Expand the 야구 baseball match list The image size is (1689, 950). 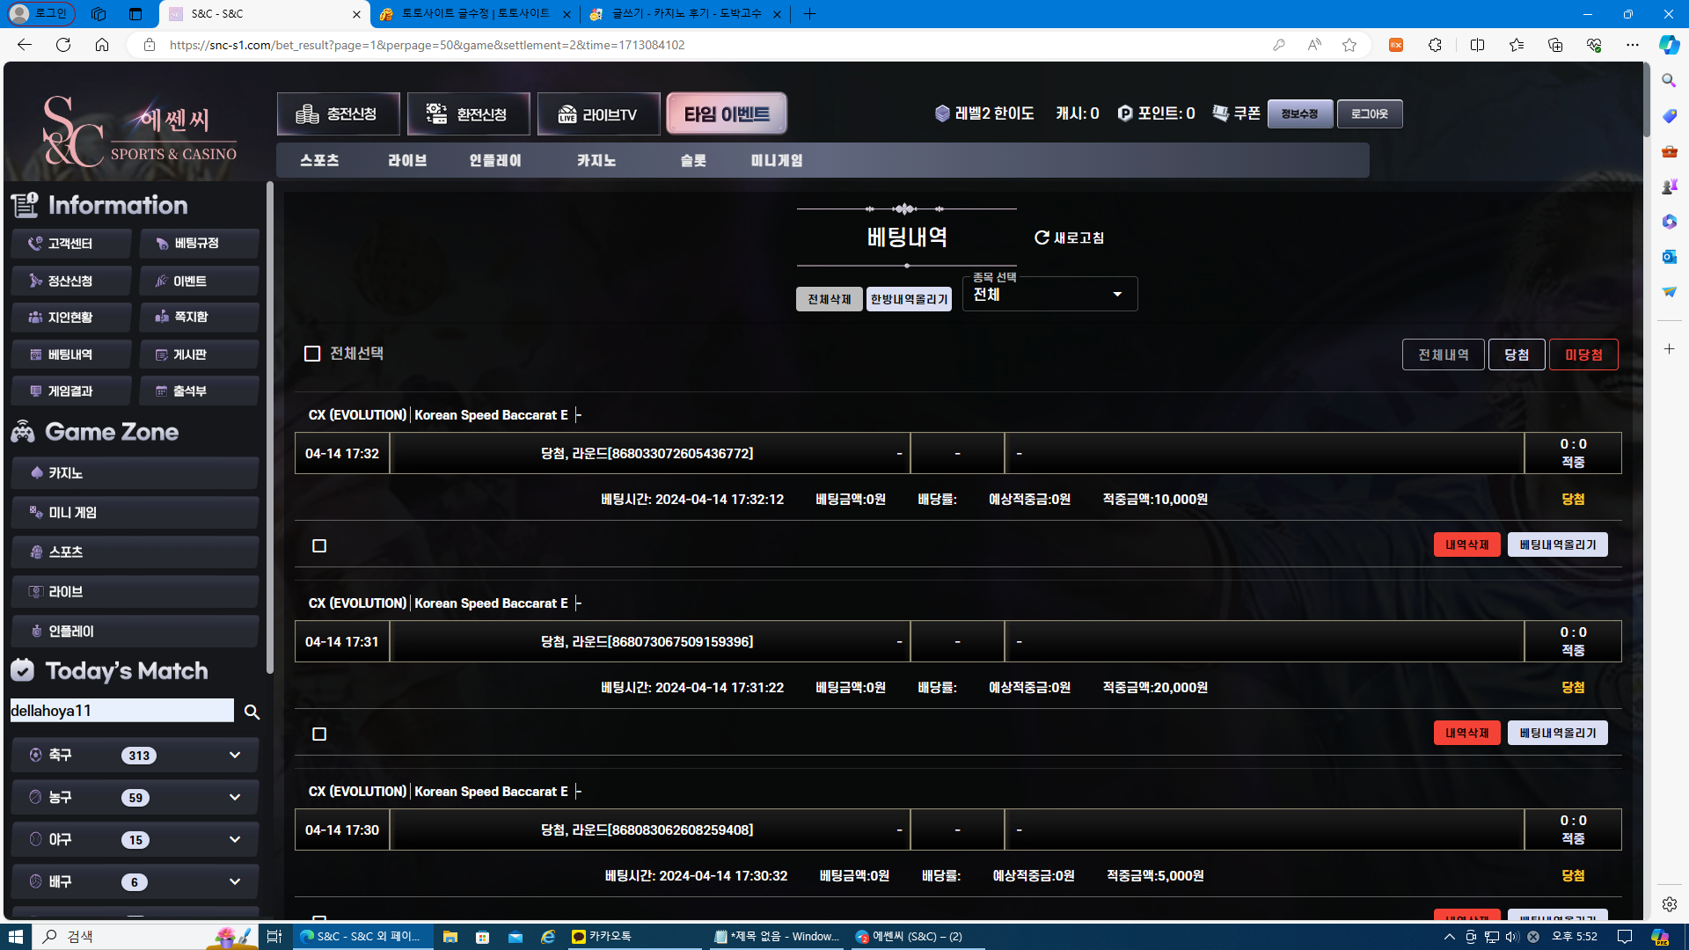[234, 839]
